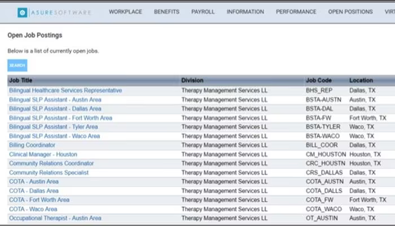The image size is (395, 226).
Task: Click the blue Search button
Action: click(17, 66)
